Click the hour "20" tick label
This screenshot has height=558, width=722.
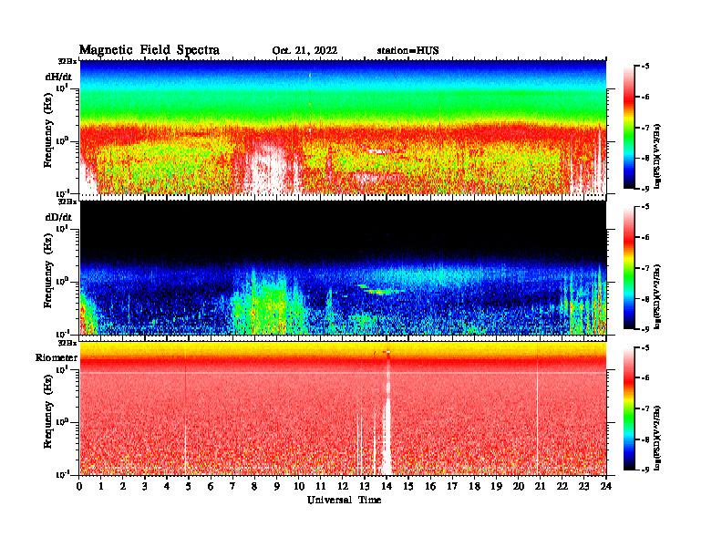pyautogui.click(x=519, y=487)
